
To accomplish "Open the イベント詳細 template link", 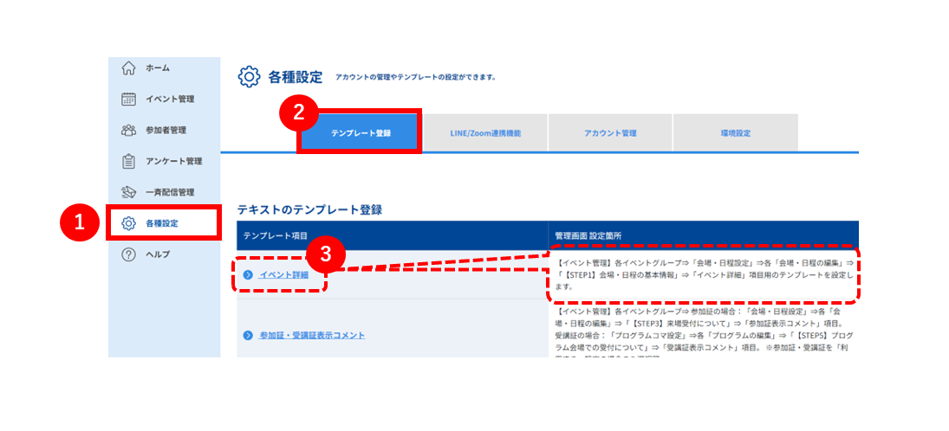I will (284, 275).
